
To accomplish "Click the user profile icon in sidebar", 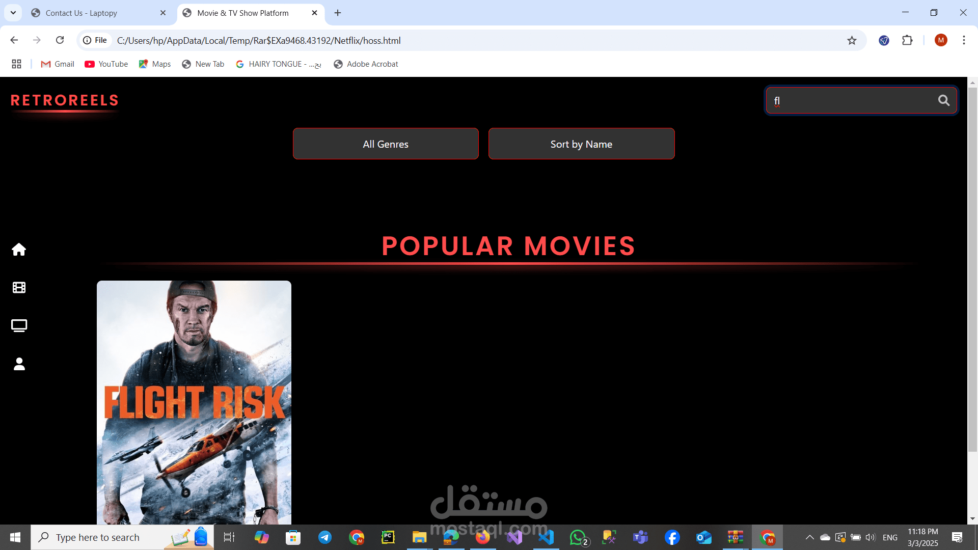I will point(19,364).
